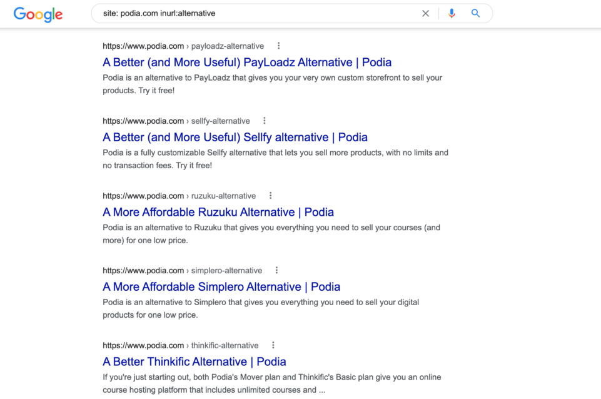601x399 pixels.
Task: Open the Sellfy alternative result title
Action: (x=235, y=137)
